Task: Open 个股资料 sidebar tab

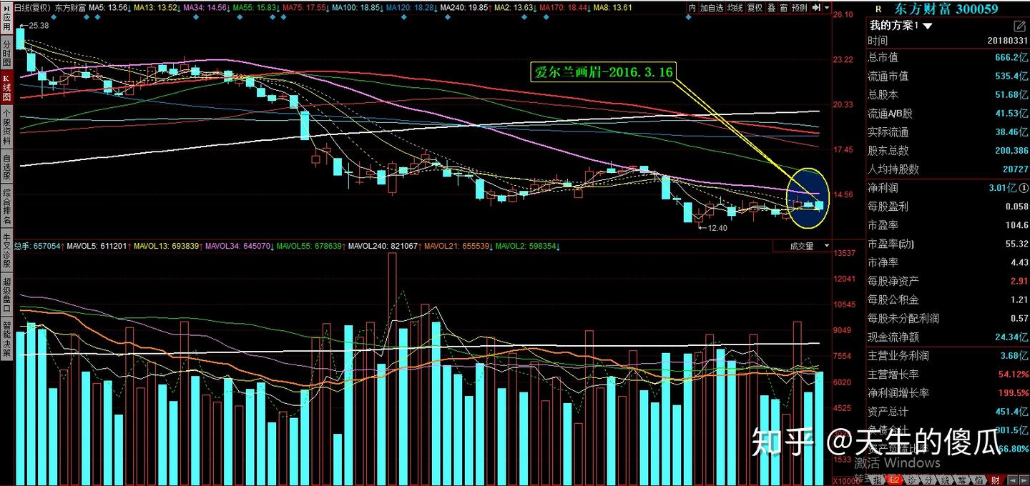Action: click(6, 127)
